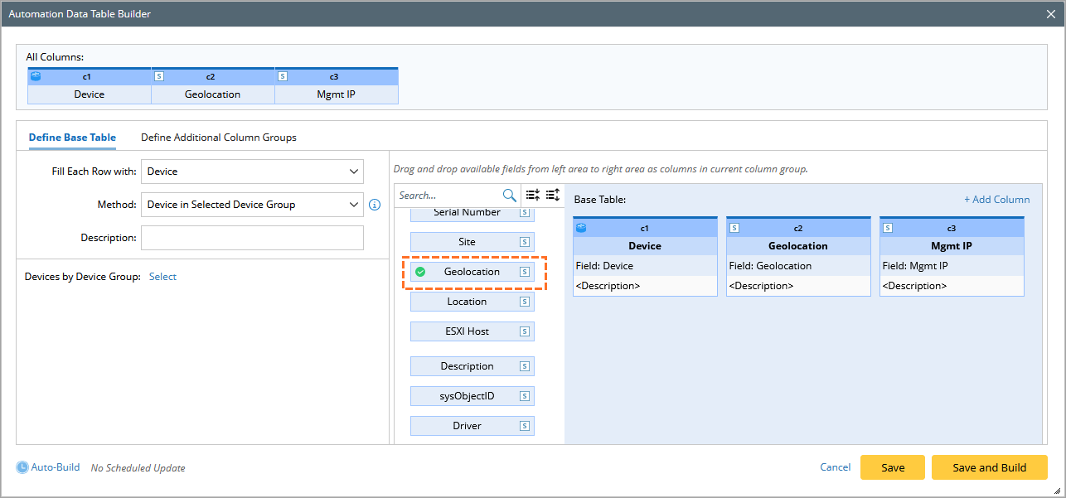Click the info icon next to Method
The width and height of the screenshot is (1066, 498).
[374, 205]
